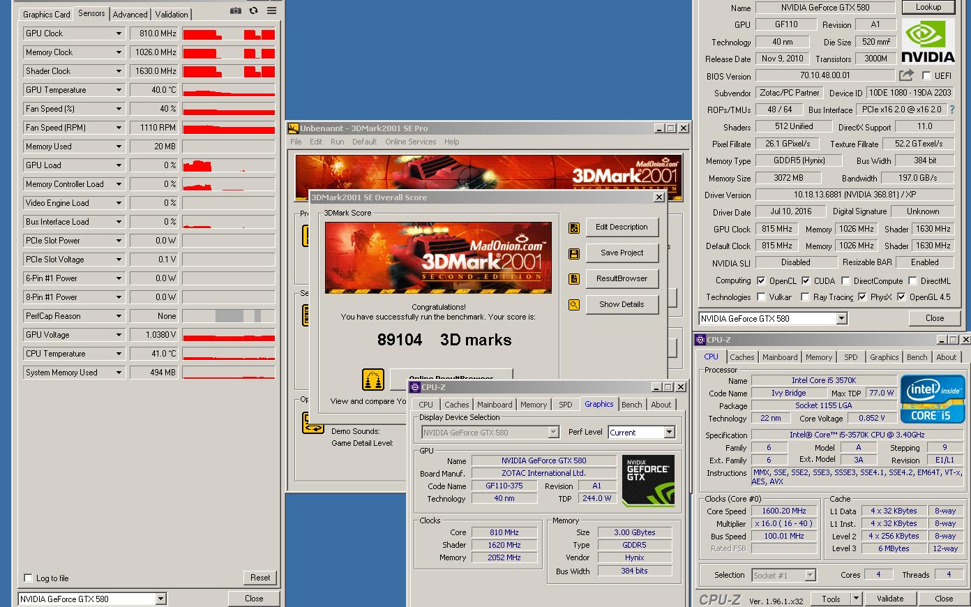Toggle the Ray Tracing checkbox

coord(806,297)
